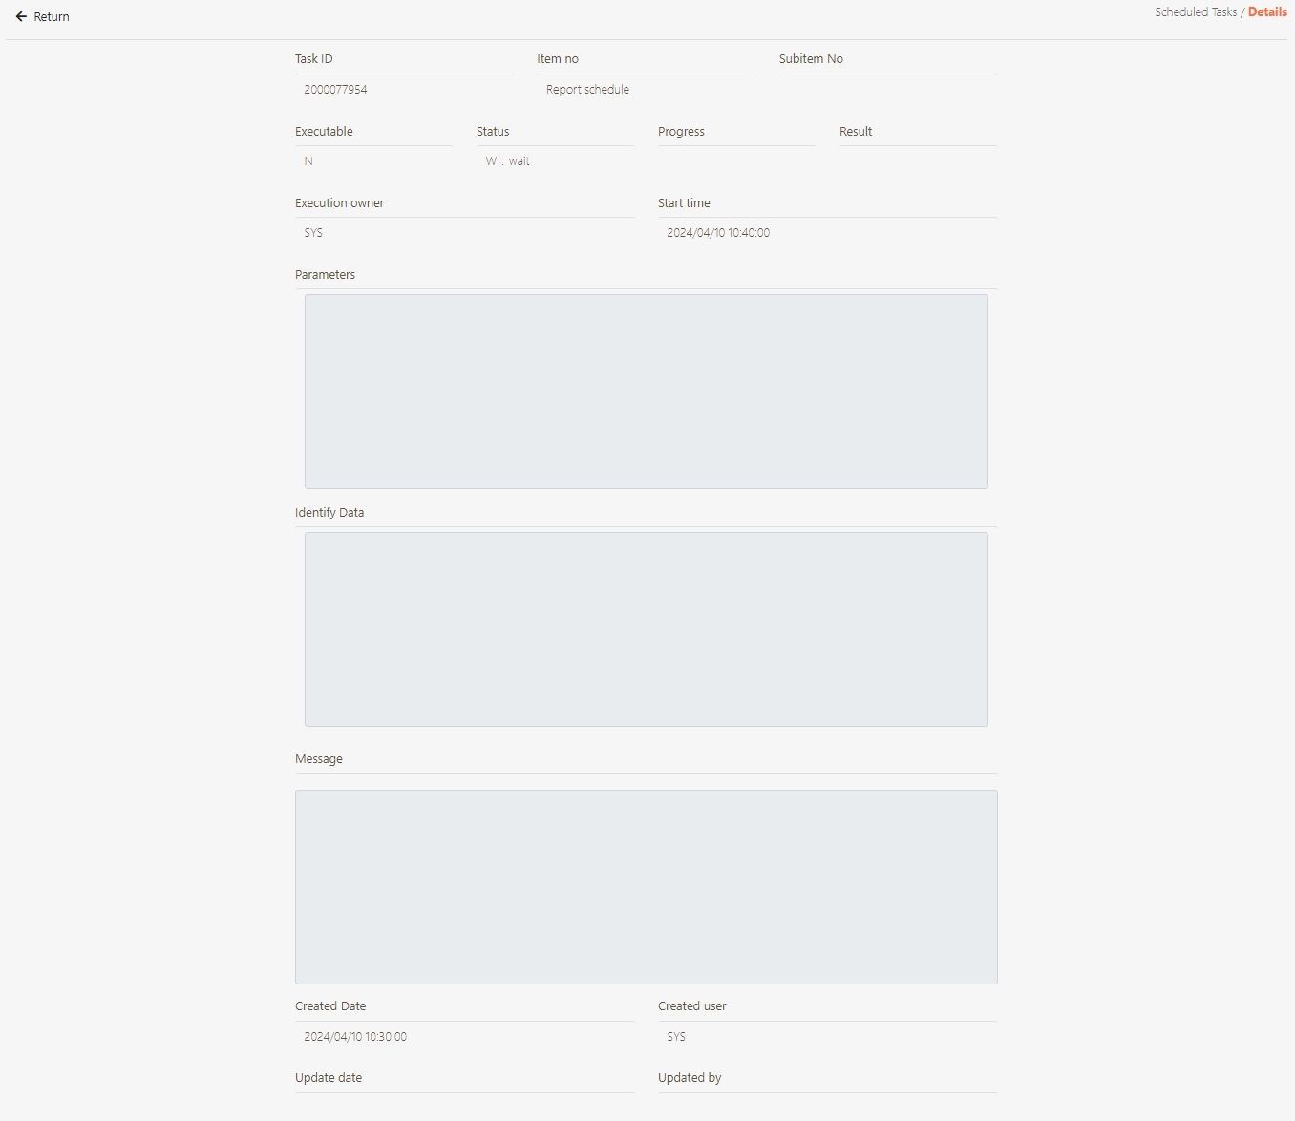
Task: Click the Executable field showing N
Action: click(x=373, y=161)
